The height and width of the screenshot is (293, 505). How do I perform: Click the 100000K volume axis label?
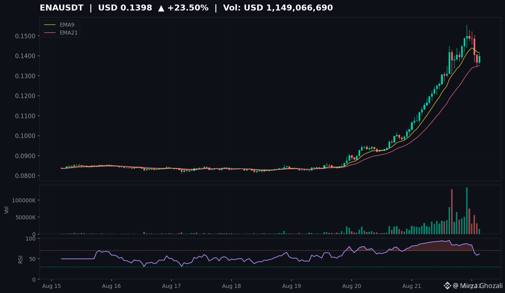pyautogui.click(x=24, y=201)
